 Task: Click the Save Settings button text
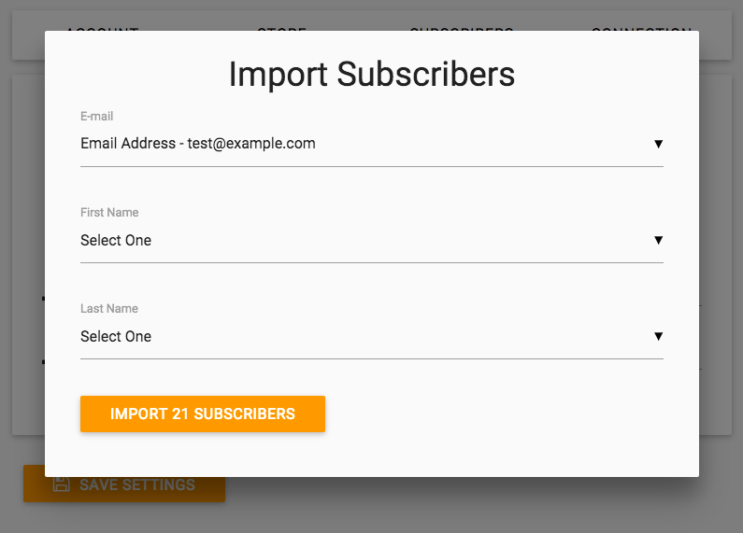point(137,485)
